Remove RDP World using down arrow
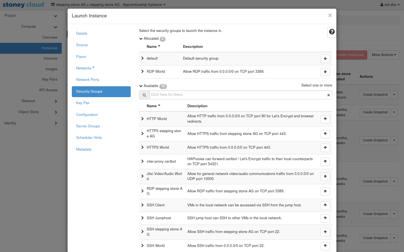Screen dimensions: 404x252 325,72
